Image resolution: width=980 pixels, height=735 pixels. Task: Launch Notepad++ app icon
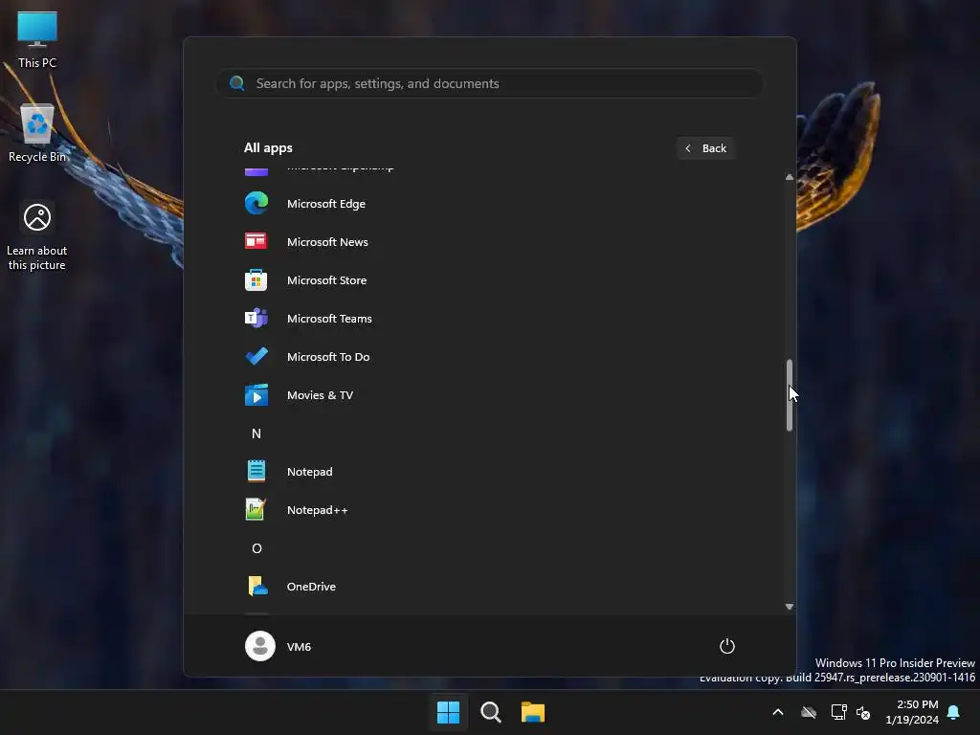(x=256, y=509)
